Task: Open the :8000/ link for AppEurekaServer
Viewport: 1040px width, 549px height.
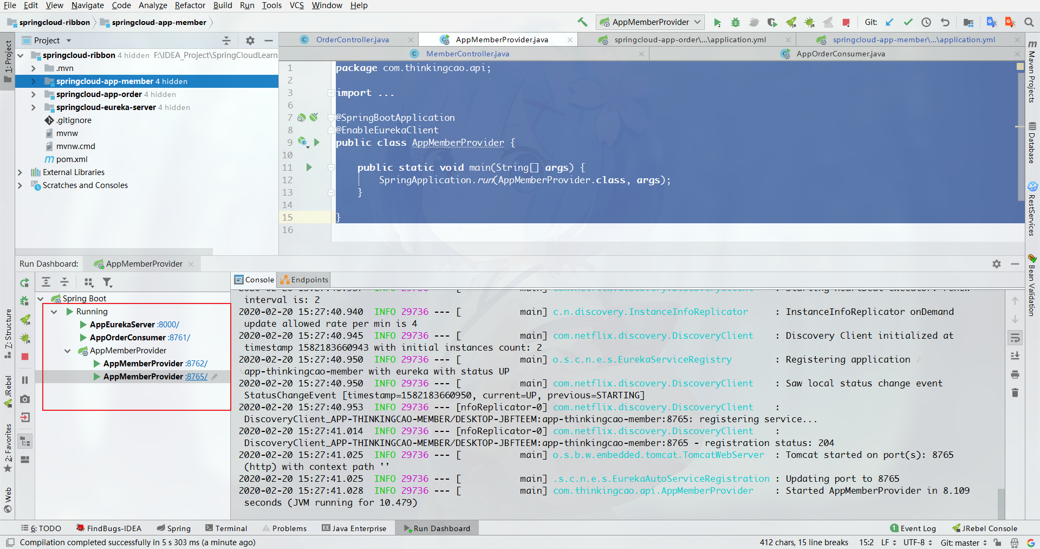Action: (x=168, y=325)
